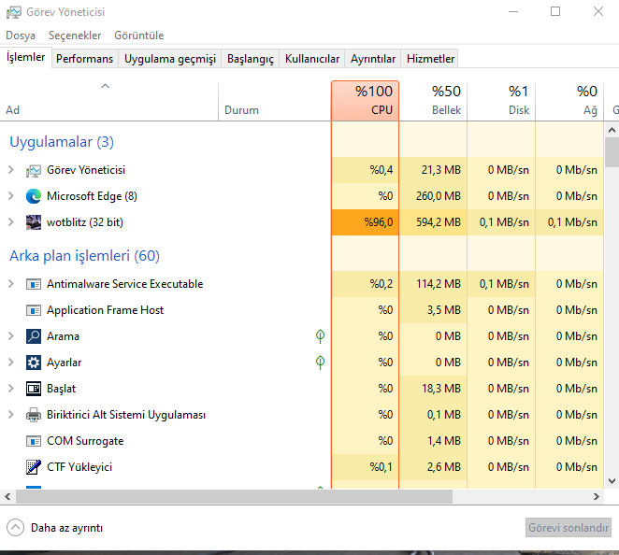Minimize the Görev Yöneticisi window
619x555 pixels.
(x=513, y=12)
